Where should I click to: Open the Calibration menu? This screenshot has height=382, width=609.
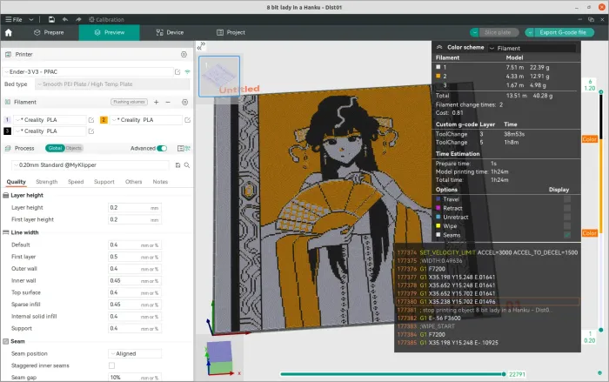(106, 19)
